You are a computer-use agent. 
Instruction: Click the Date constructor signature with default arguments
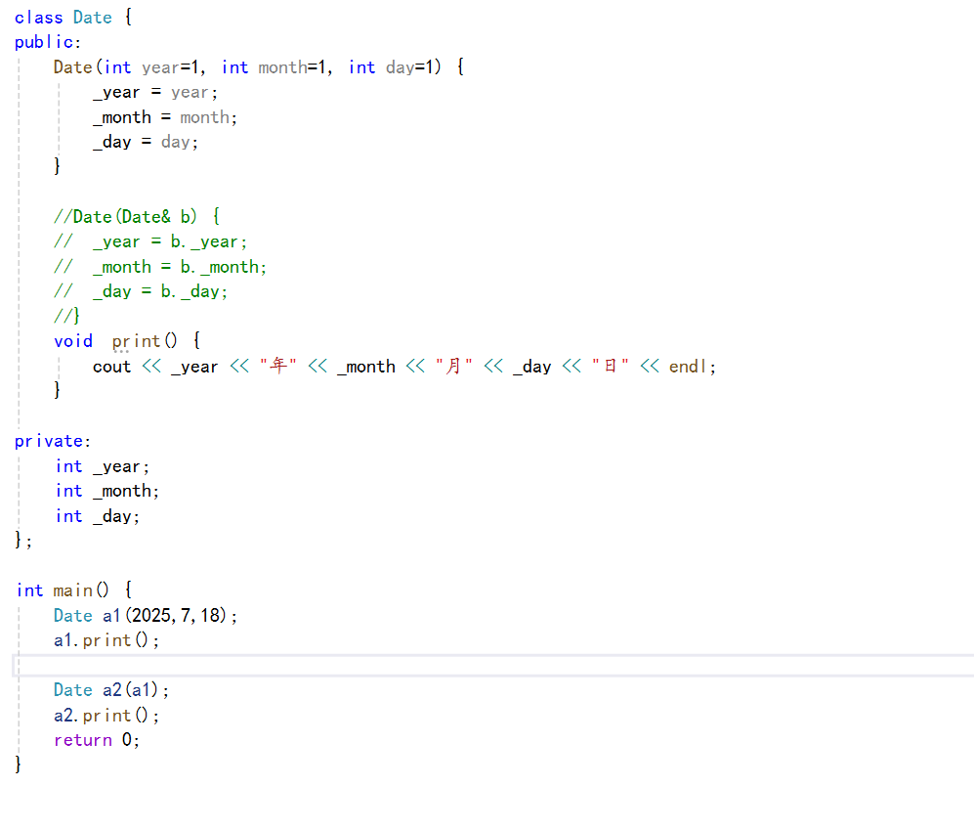click(x=259, y=67)
